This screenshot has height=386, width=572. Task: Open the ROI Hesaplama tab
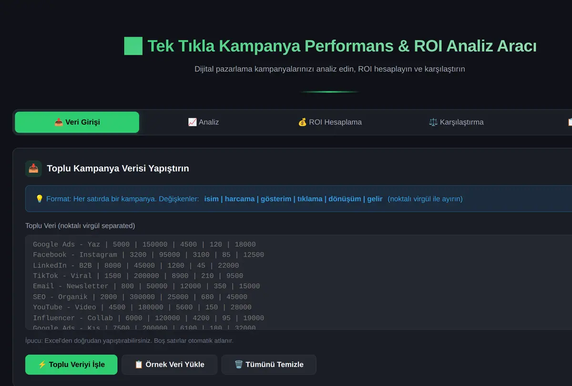coord(330,122)
